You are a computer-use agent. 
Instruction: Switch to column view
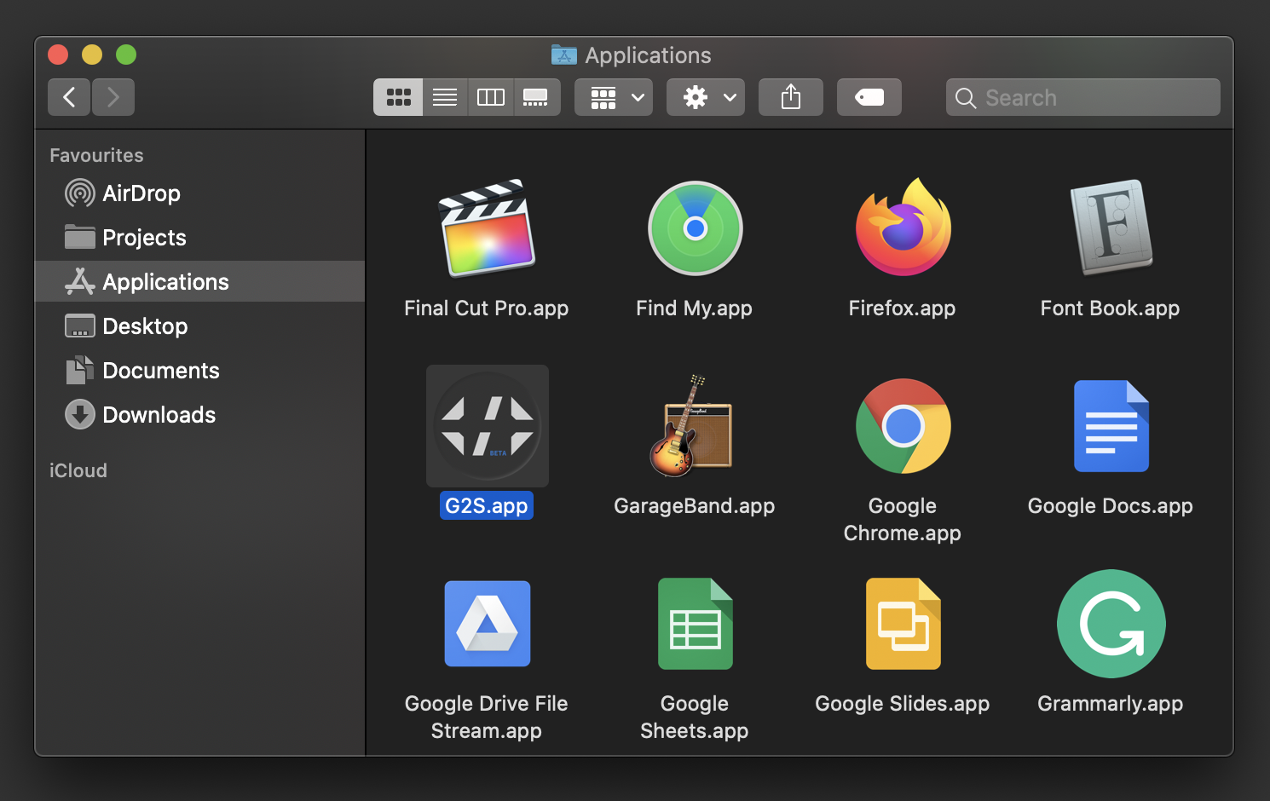coord(491,97)
